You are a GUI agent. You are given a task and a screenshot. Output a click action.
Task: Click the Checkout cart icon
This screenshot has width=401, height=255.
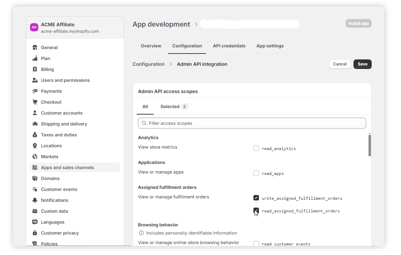tap(35, 102)
